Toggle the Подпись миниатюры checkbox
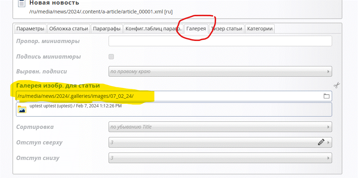The width and height of the screenshot is (358, 178). point(111,57)
